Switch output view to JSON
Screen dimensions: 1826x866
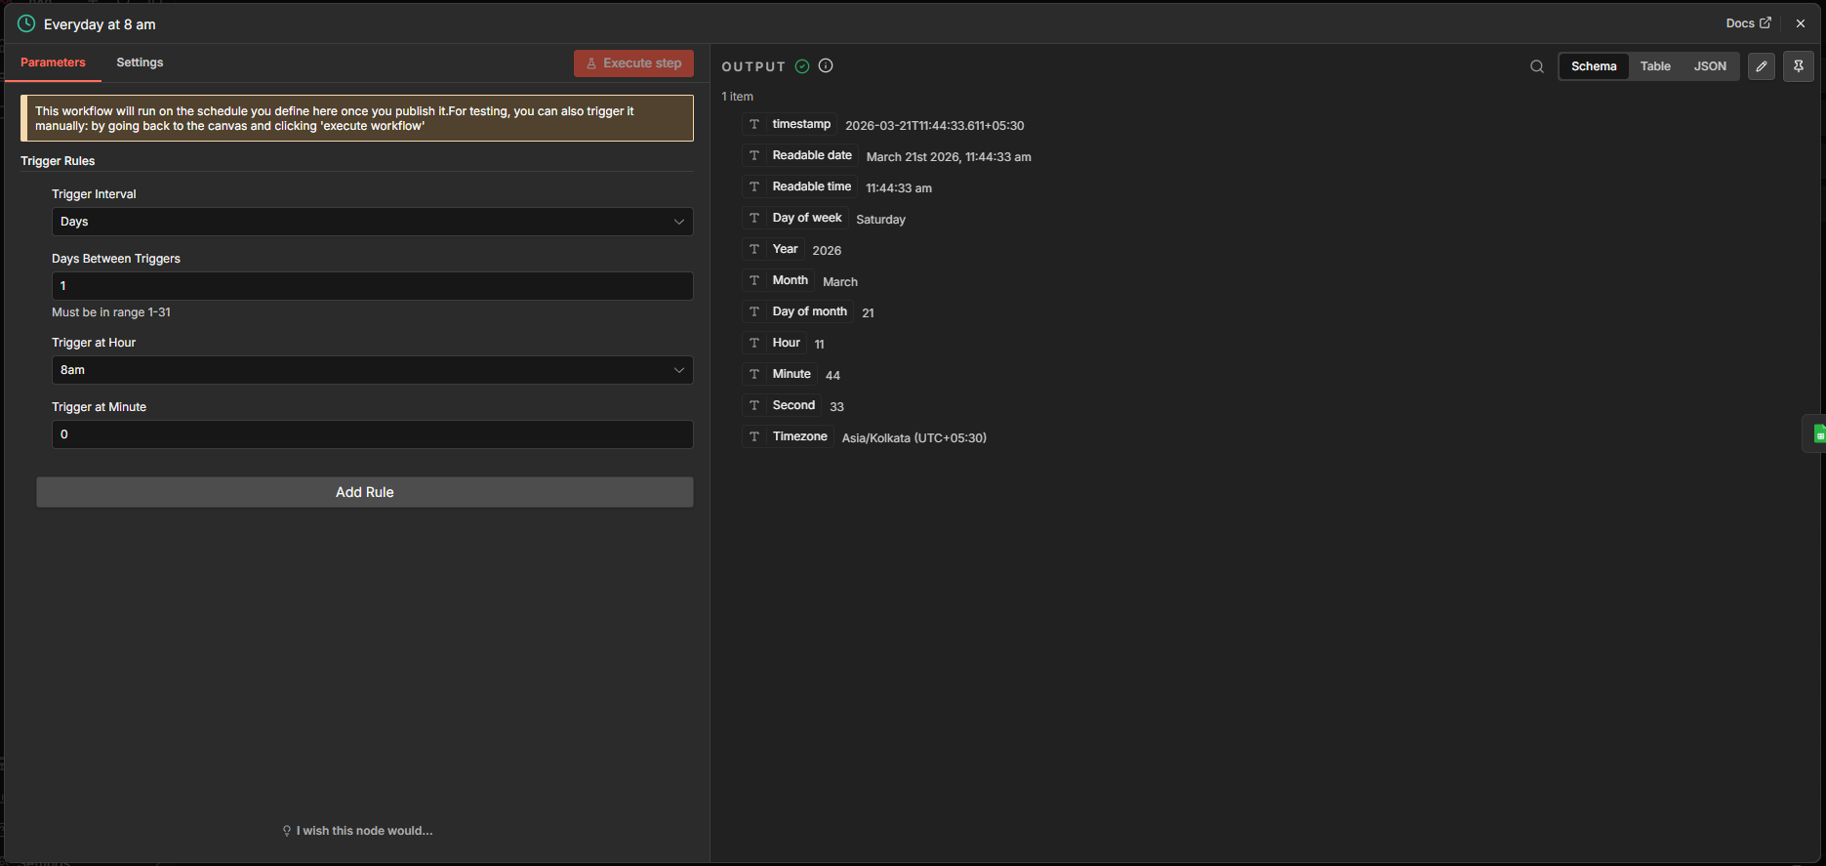[x=1710, y=66]
